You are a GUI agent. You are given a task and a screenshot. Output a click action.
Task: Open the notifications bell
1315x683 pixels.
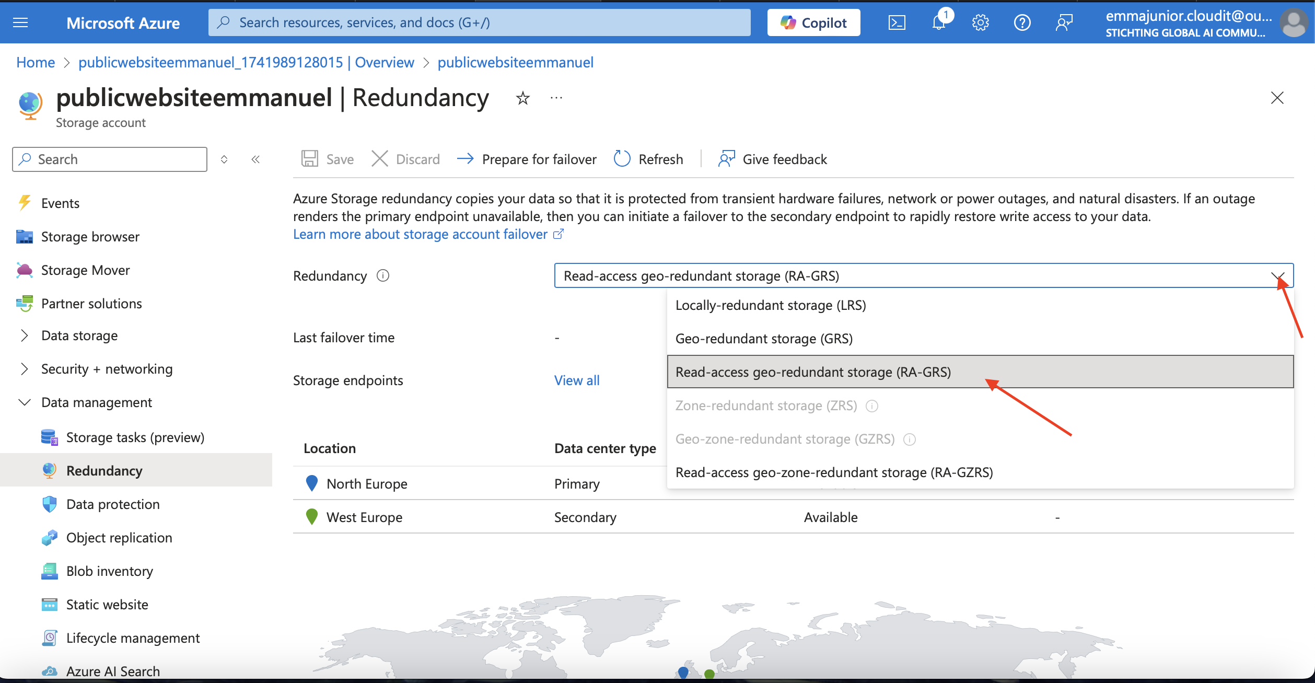pyautogui.click(x=939, y=22)
